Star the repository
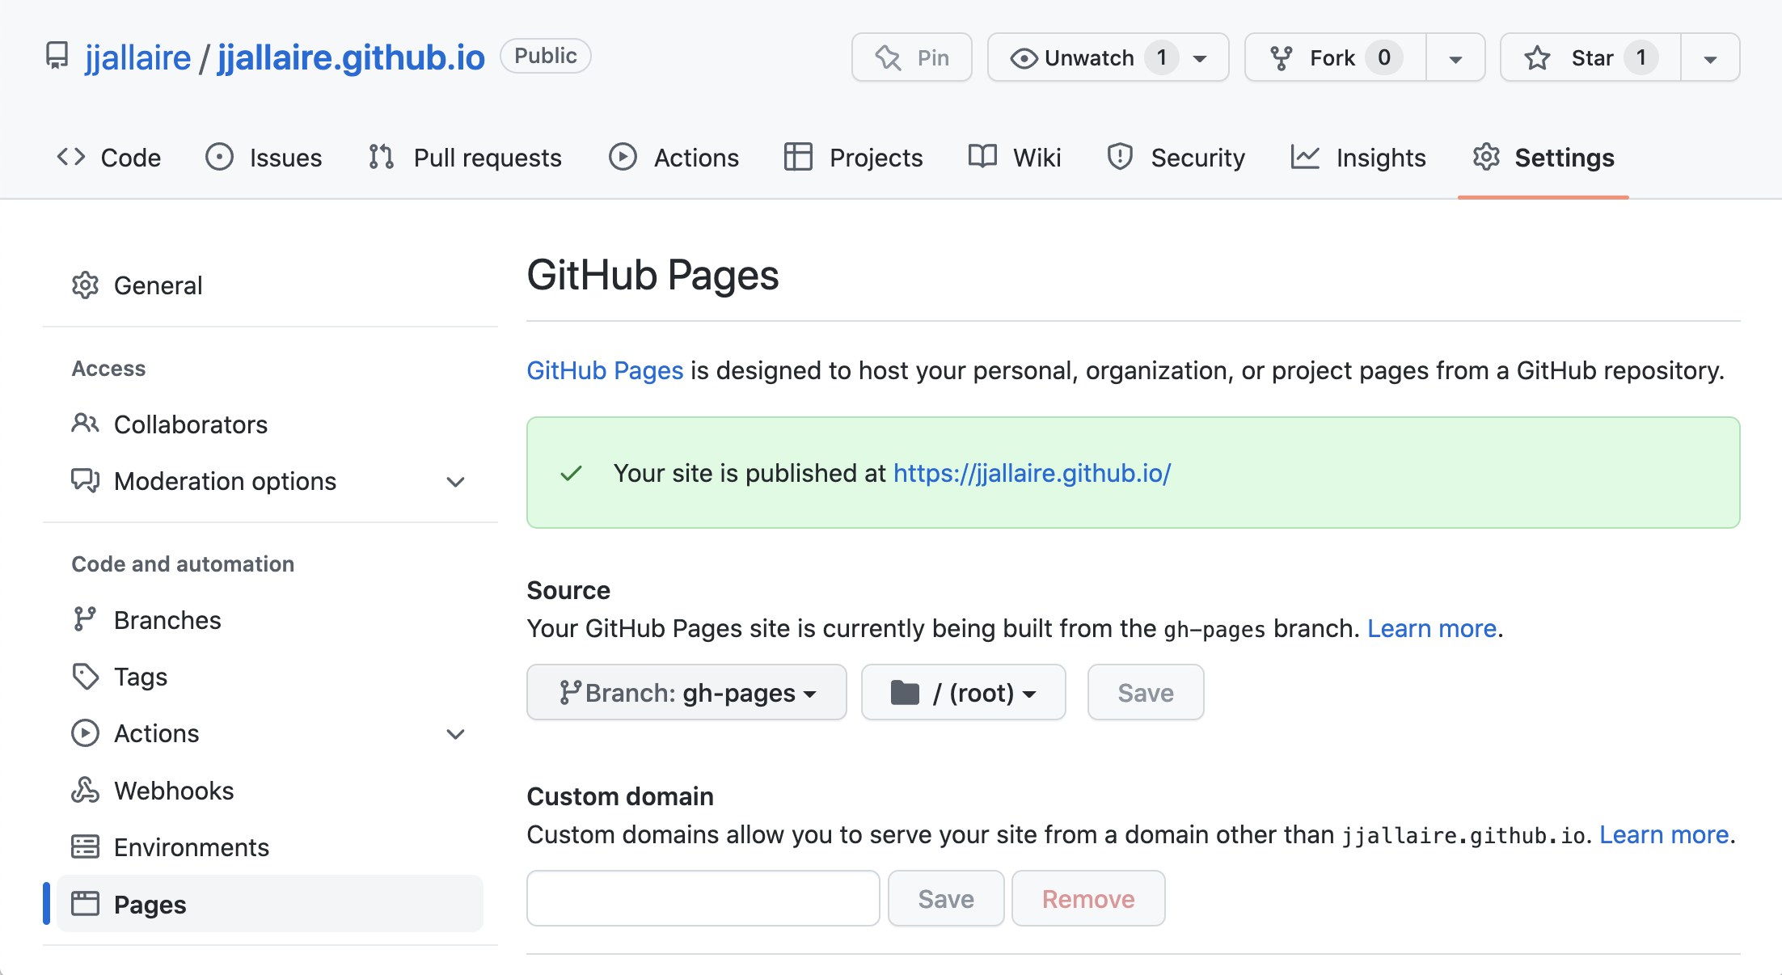Screen dimensions: 1782x975 coord(1586,57)
